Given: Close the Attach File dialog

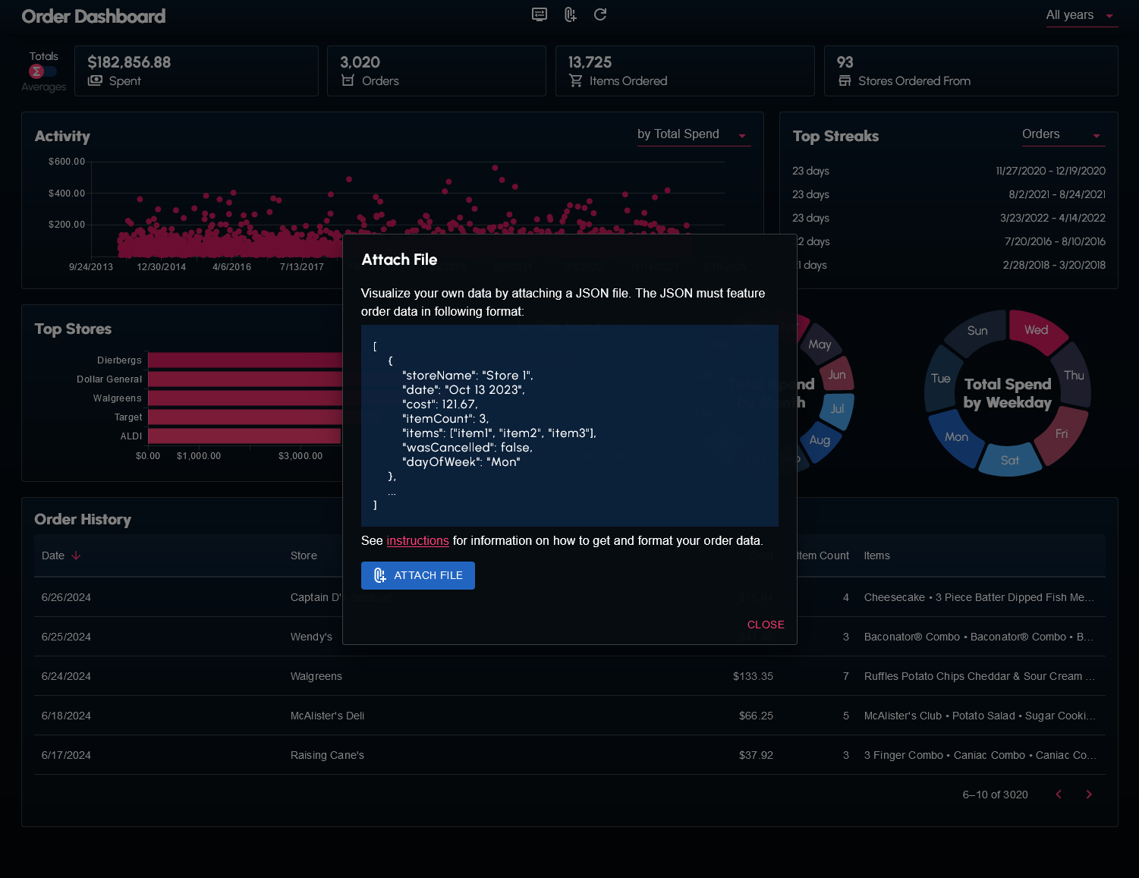Looking at the screenshot, I should click(765, 625).
